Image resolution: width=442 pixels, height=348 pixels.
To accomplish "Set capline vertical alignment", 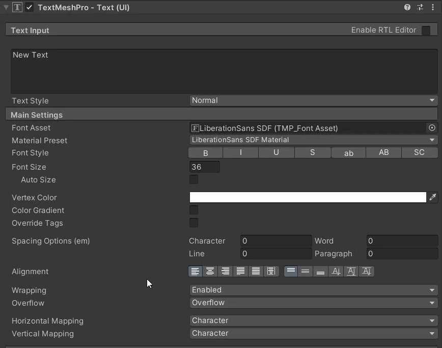I will [367, 271].
